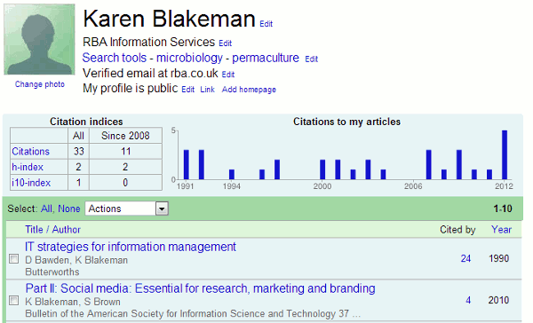533x323 pixels.
Task: Edit the verified email address
Action: coord(228,75)
